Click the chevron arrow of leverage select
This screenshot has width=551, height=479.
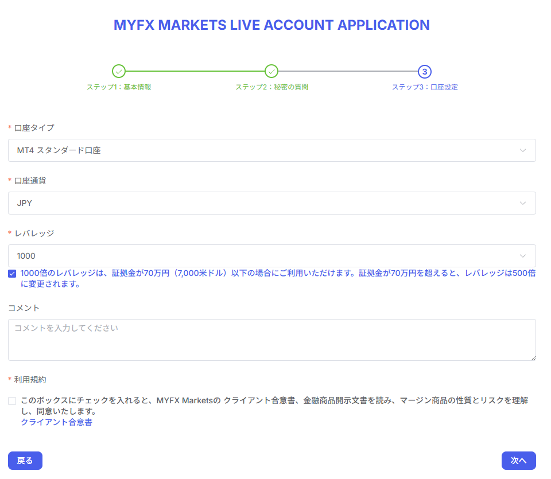point(523,256)
